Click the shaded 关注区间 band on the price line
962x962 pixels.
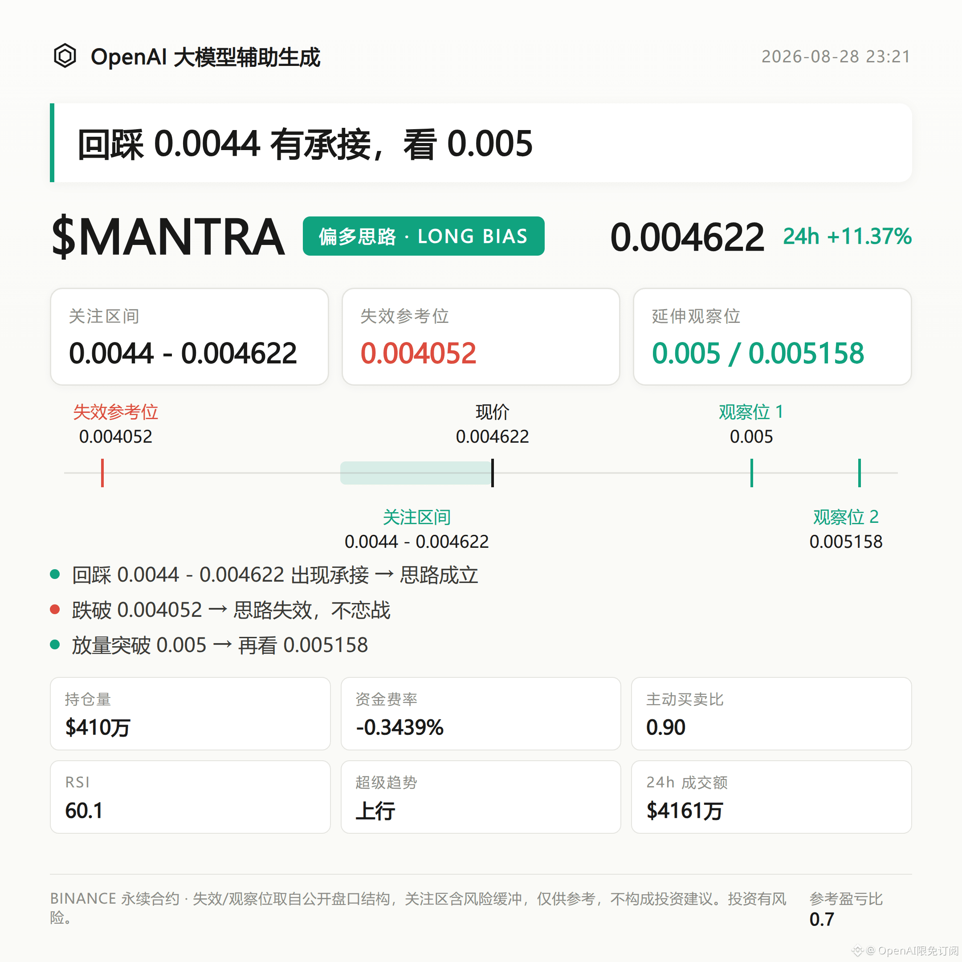416,473
